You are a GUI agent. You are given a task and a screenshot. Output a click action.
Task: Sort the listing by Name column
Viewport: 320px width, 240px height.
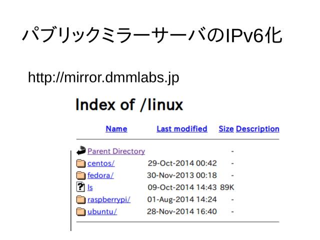click(x=116, y=129)
